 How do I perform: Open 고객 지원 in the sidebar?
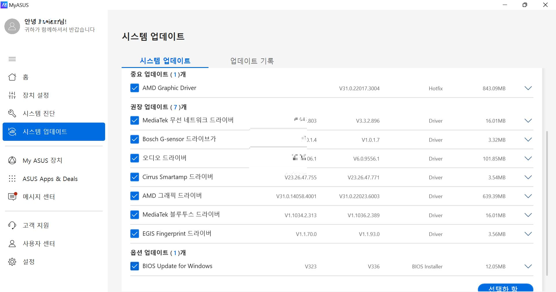[x=54, y=225]
